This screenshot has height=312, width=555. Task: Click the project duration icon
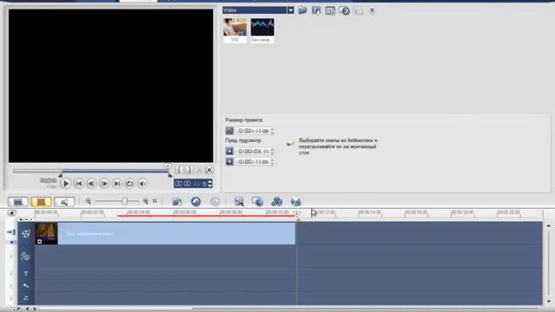pyautogui.click(x=229, y=131)
